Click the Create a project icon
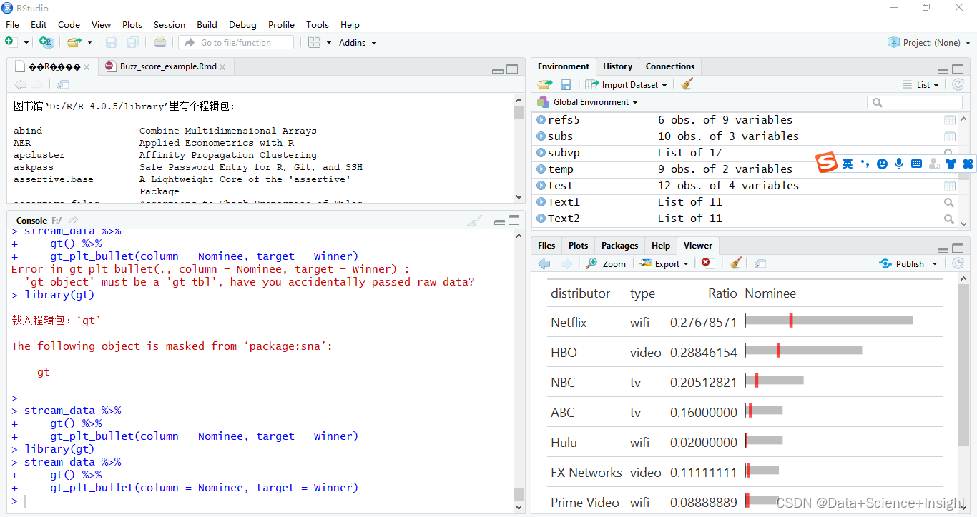Screen dimensions: 977x517 pos(46,42)
